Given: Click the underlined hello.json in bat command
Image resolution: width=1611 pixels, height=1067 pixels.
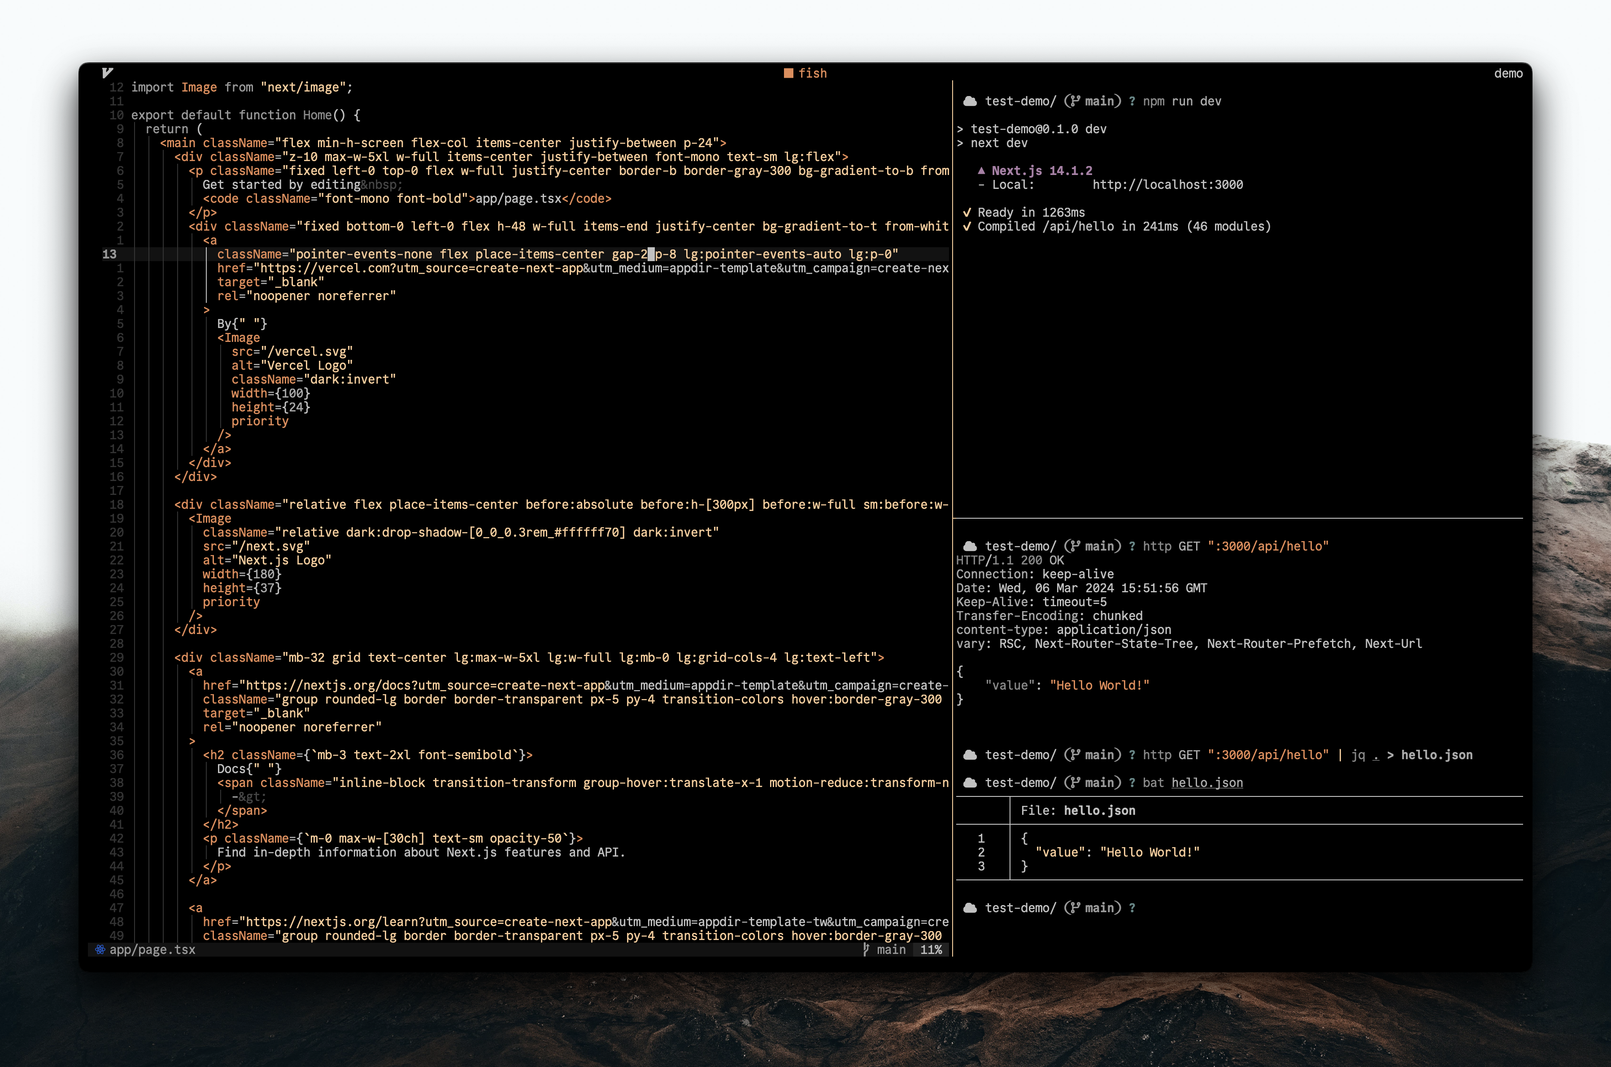Looking at the screenshot, I should [x=1206, y=783].
